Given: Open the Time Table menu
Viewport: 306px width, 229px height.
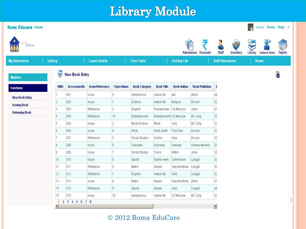Looking at the screenshot, I should (x=138, y=61).
